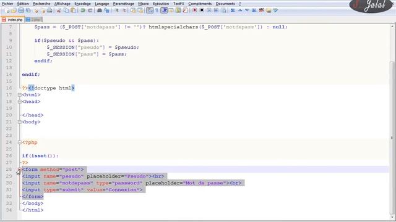Click the ABC spell-check toolbar icon
This screenshot has height=222, width=396.
pyautogui.click(x=261, y=10)
